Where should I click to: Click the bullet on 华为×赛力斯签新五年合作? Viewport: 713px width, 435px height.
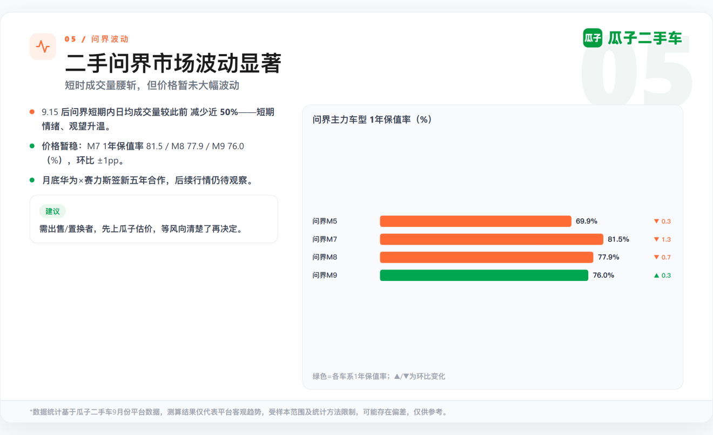pyautogui.click(x=147, y=180)
